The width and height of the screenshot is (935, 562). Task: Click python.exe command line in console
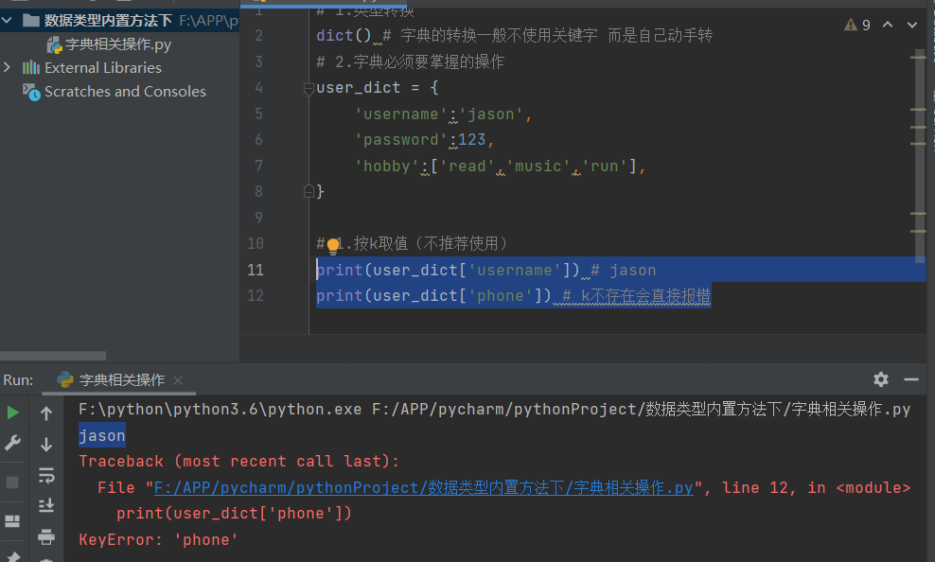pyautogui.click(x=494, y=410)
